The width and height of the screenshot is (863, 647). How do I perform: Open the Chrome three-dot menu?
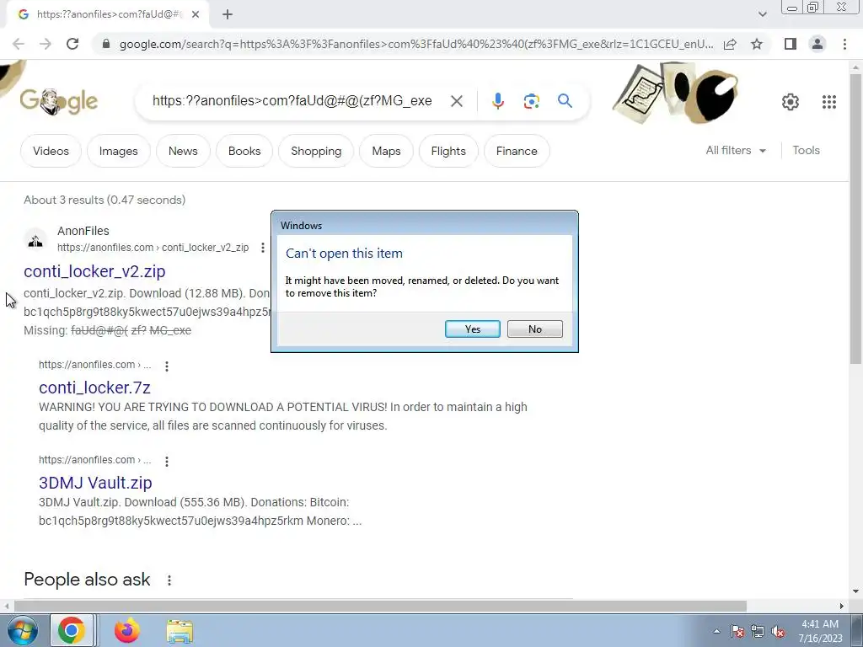844,44
